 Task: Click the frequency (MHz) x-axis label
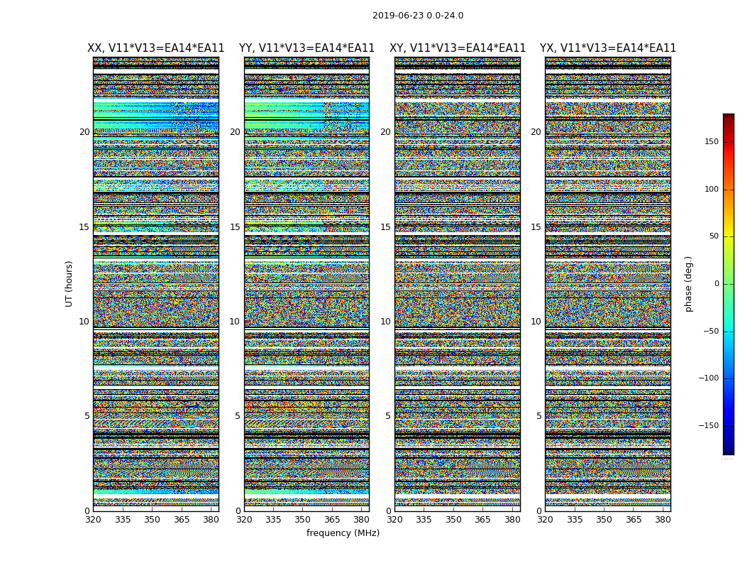(343, 533)
